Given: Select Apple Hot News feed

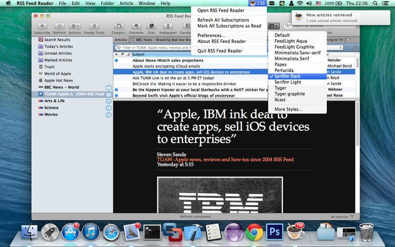Looking at the screenshot, I should click(72, 81).
